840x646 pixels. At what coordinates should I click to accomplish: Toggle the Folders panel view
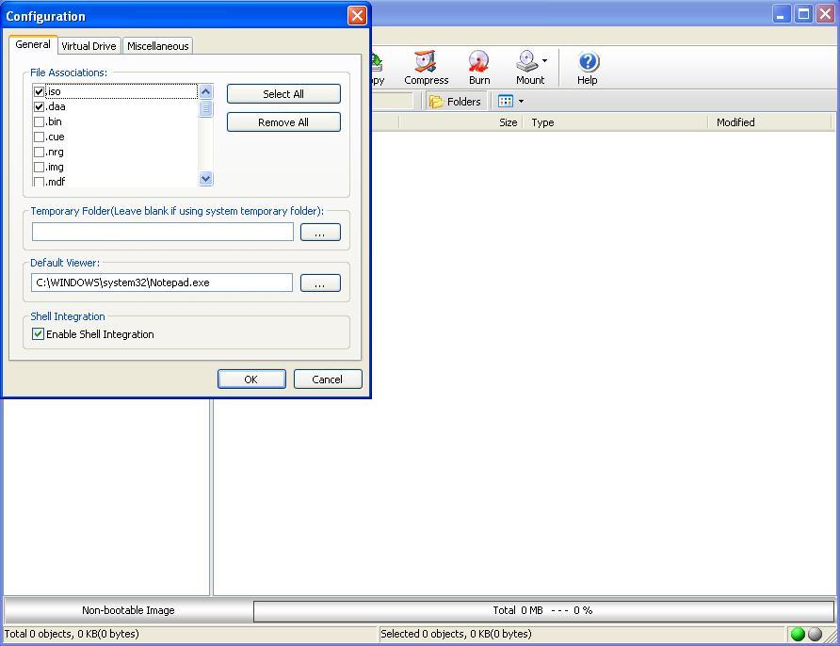pos(456,101)
